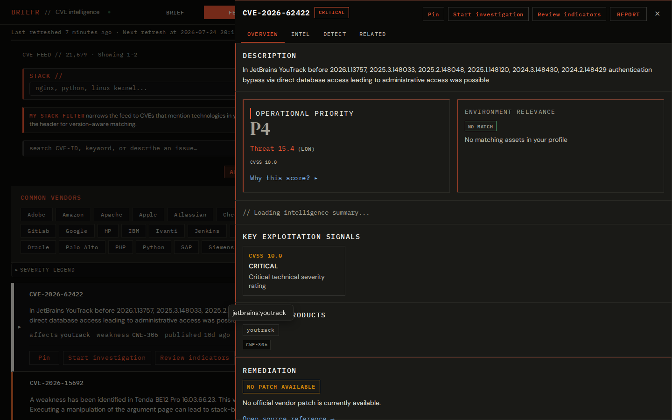Close the CVE detail panel
672x420 pixels.
point(657,14)
